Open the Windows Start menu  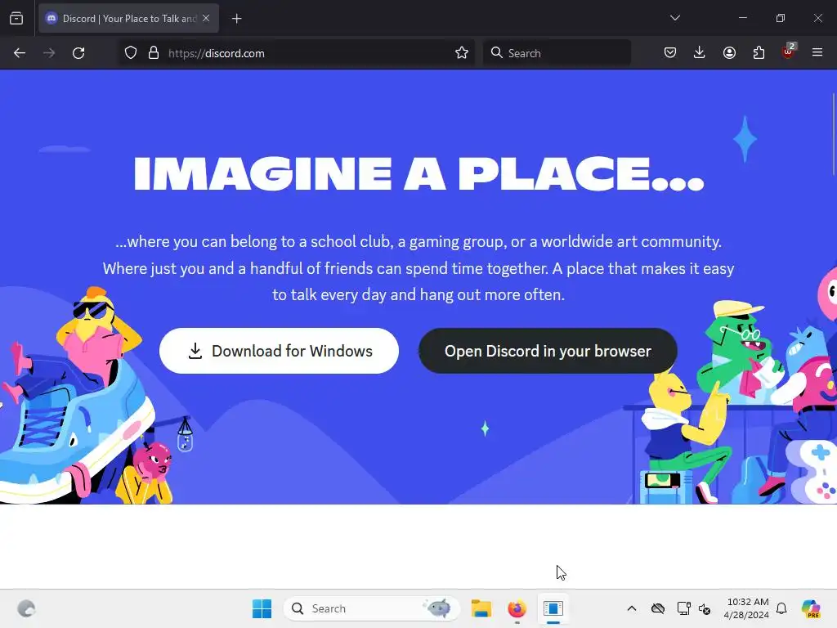coord(262,608)
